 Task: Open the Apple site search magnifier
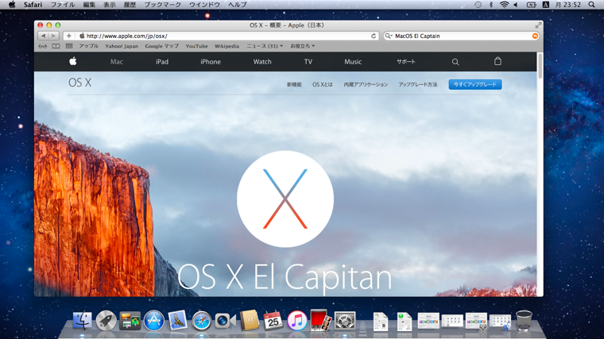455,62
